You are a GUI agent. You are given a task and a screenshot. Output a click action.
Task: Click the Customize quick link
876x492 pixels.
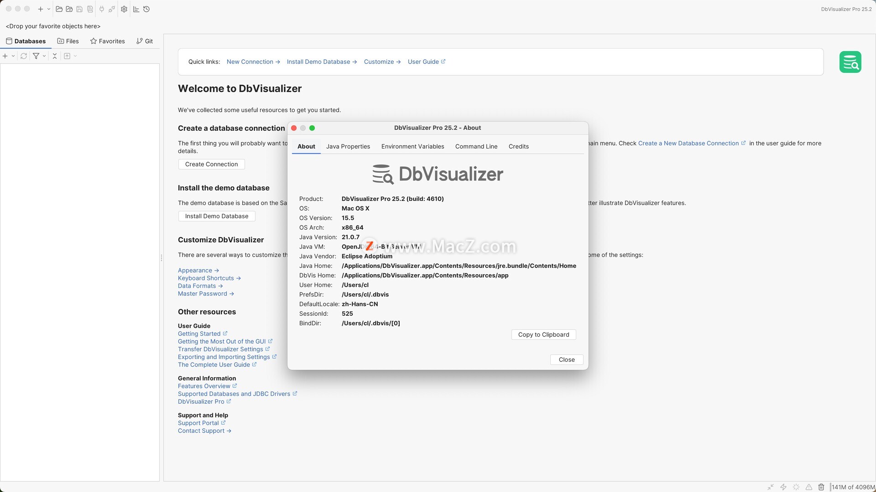(382, 61)
